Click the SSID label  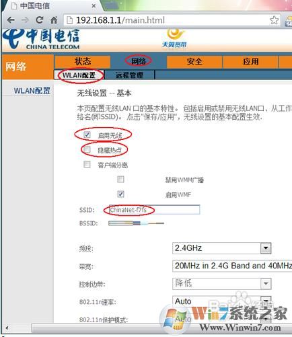pyautogui.click(x=87, y=210)
